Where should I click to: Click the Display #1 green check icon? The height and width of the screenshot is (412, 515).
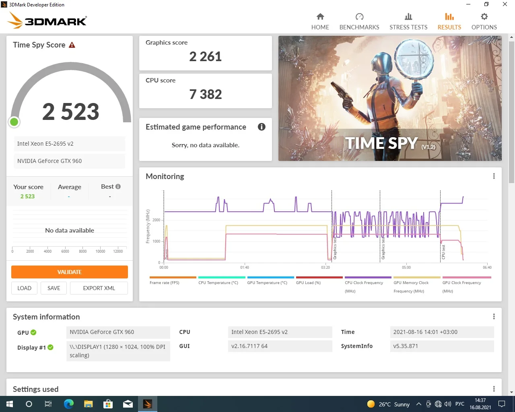pyautogui.click(x=50, y=347)
